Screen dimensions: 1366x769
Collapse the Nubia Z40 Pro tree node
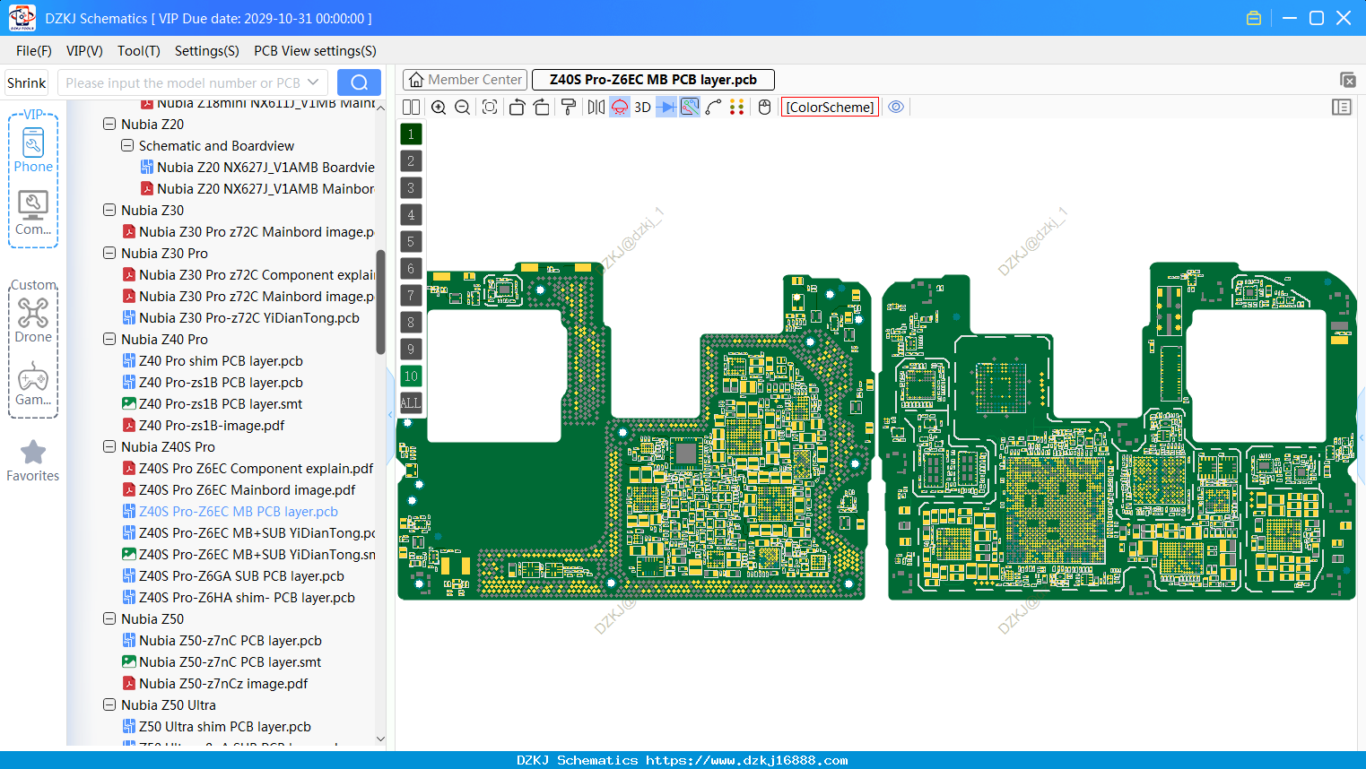(x=109, y=340)
